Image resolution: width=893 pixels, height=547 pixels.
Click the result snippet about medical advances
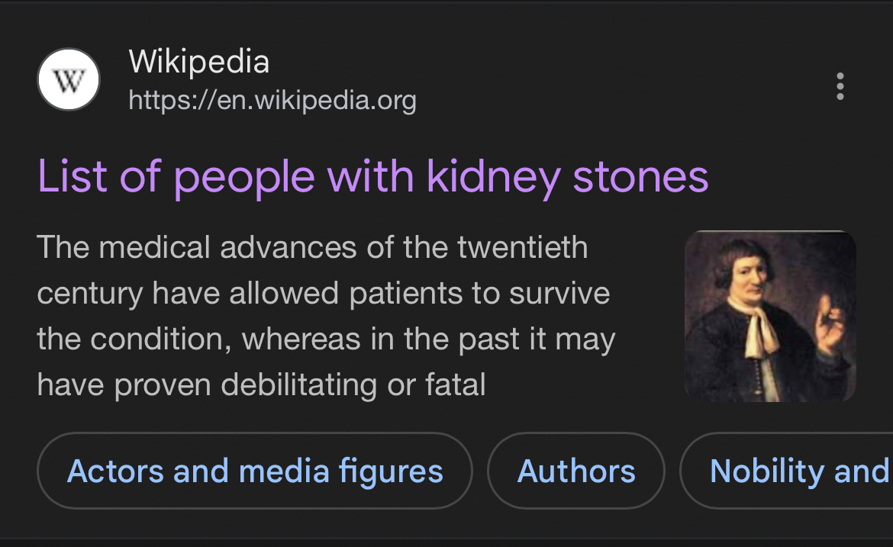[326, 316]
